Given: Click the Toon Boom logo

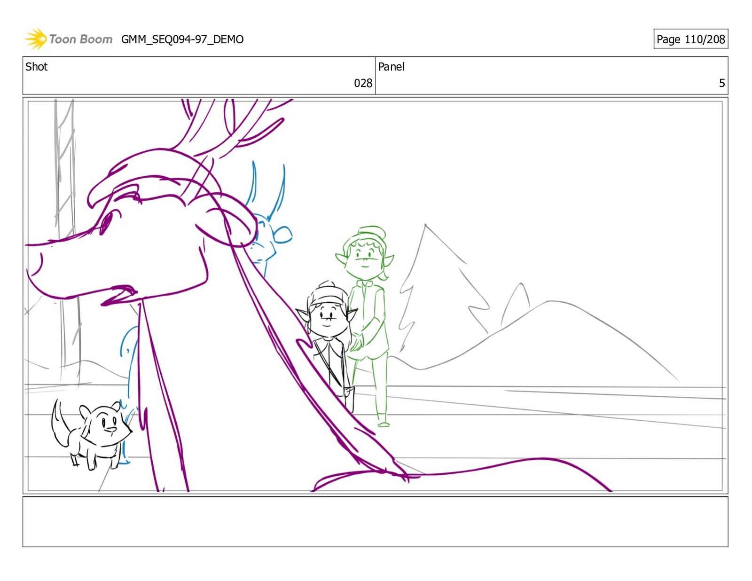Looking at the screenshot, I should click(x=69, y=39).
